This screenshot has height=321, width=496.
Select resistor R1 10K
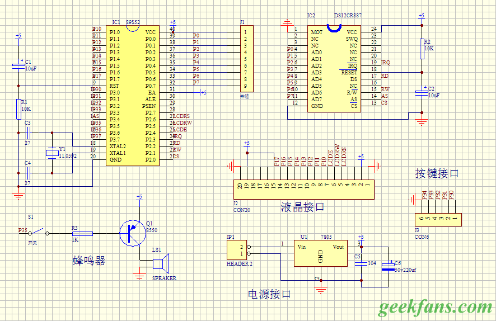(18, 109)
